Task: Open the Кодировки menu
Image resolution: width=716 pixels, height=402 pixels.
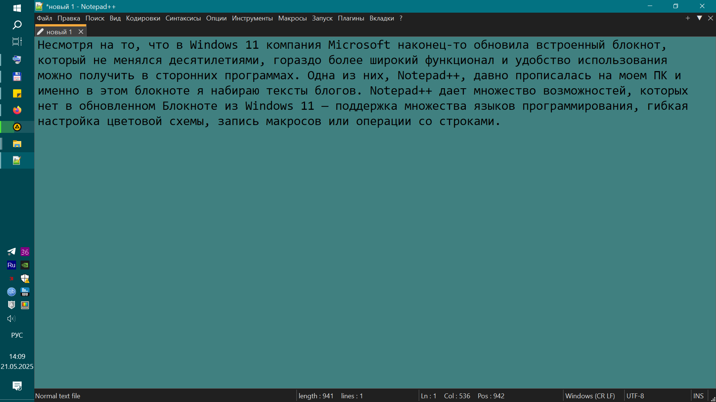Action: click(x=143, y=18)
